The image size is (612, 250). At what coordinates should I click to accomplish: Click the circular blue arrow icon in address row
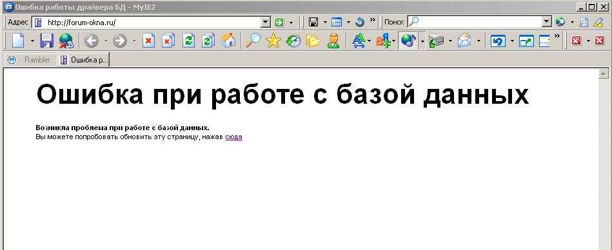point(360,23)
